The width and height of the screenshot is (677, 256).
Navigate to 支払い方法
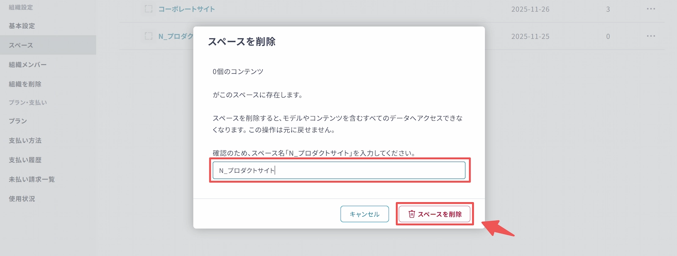[x=25, y=140]
